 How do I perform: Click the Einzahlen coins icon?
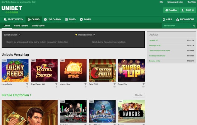[167, 10]
